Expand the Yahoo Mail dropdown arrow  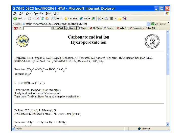coord(88,28)
